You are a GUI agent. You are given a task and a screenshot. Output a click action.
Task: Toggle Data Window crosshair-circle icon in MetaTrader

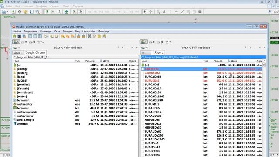click(20, 12)
